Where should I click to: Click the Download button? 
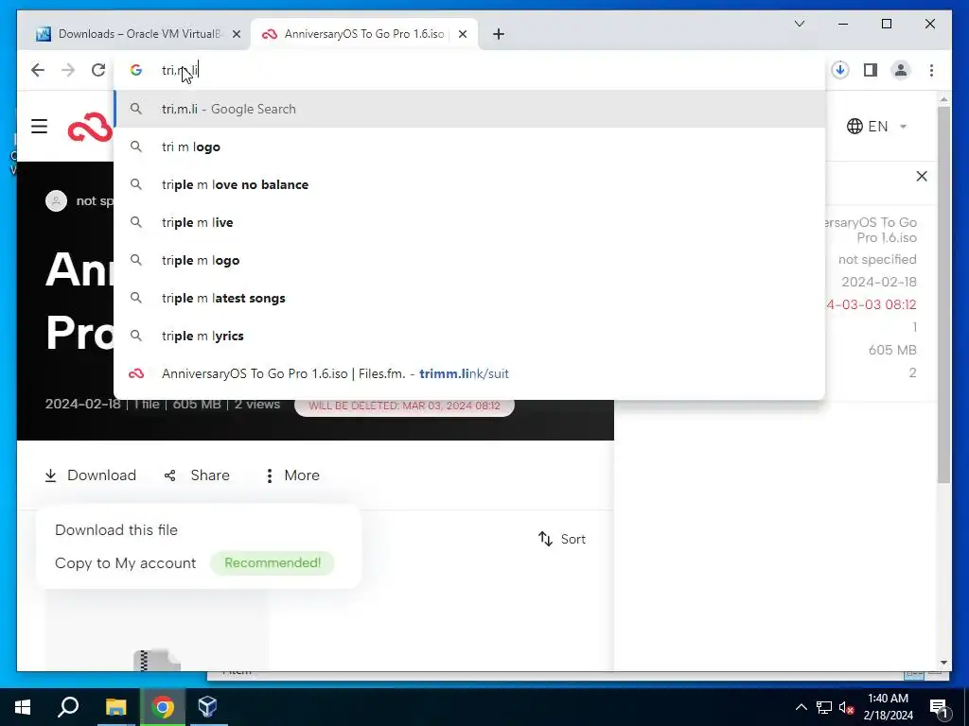point(90,475)
